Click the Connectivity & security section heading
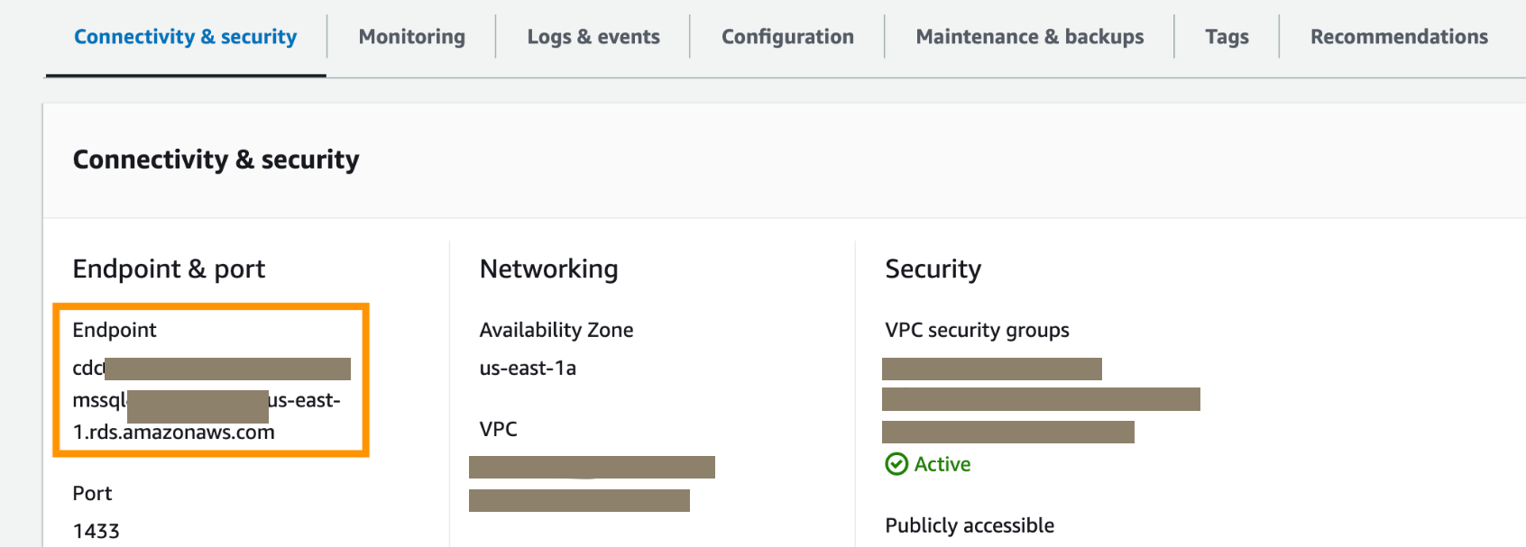This screenshot has height=547, width=1526. pos(216,160)
